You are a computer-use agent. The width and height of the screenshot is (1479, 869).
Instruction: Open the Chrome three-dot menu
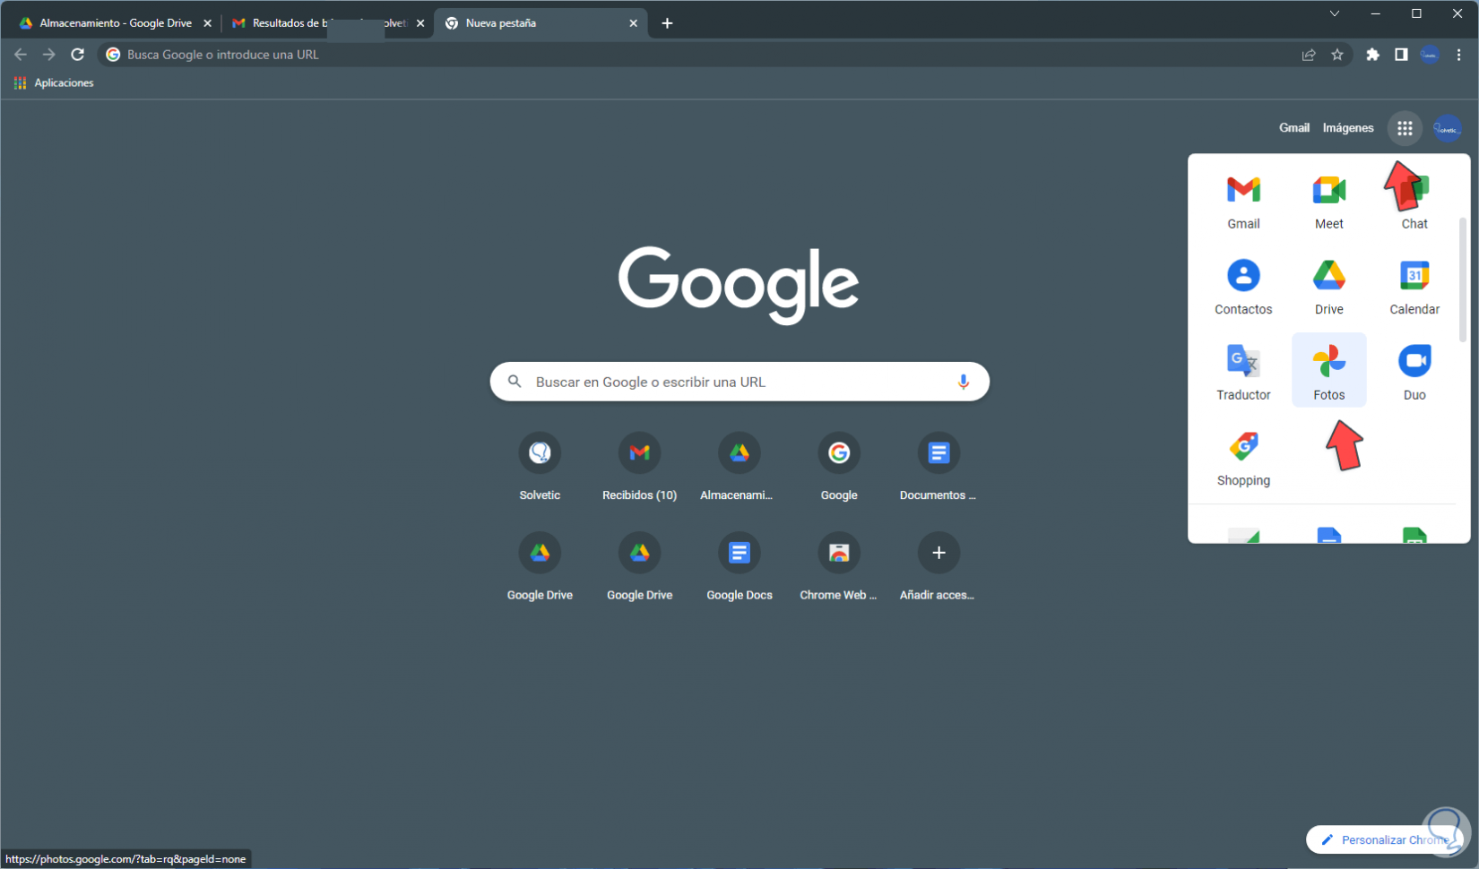(1458, 55)
